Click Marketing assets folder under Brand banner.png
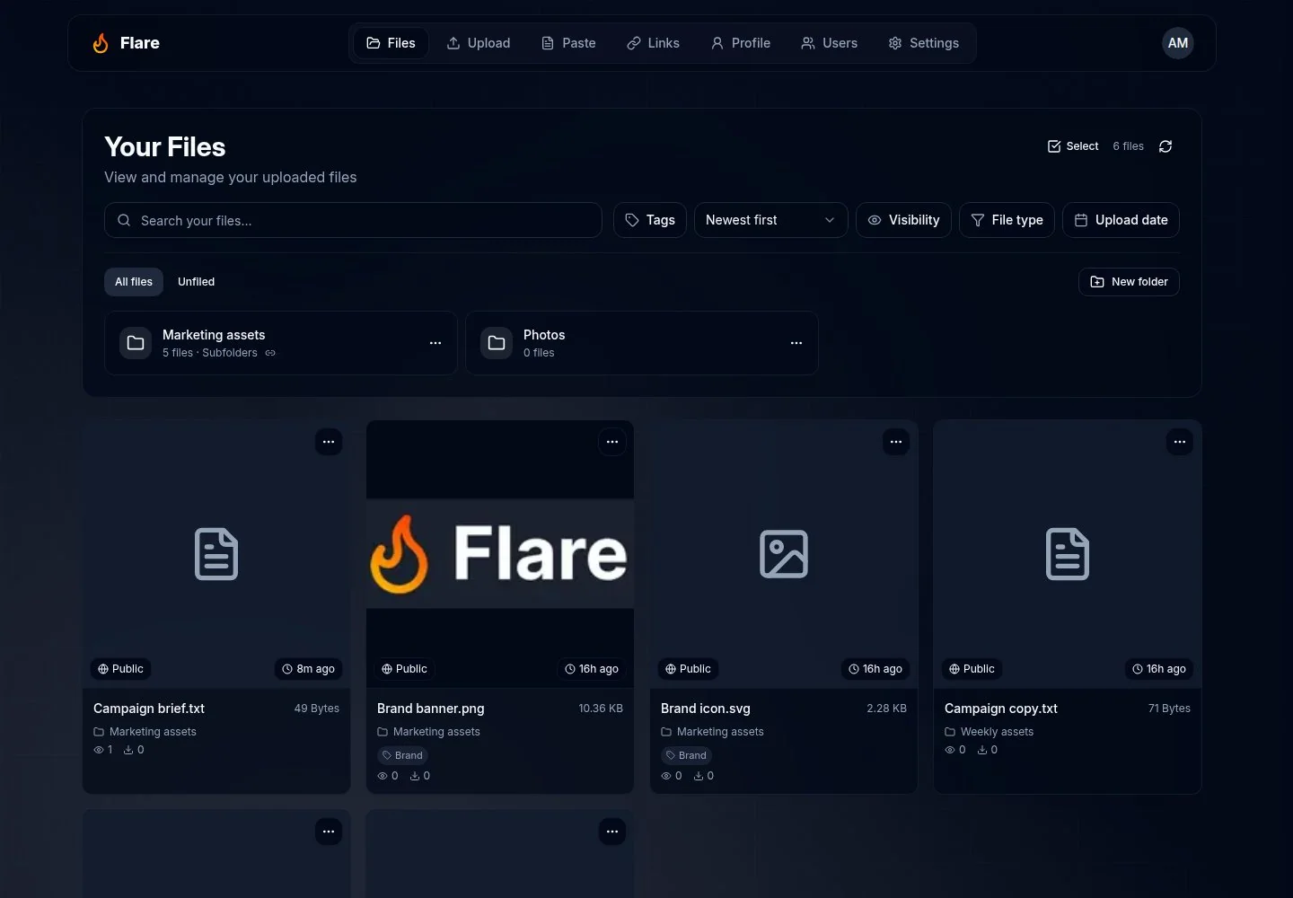This screenshot has width=1293, height=898. pyautogui.click(x=428, y=732)
